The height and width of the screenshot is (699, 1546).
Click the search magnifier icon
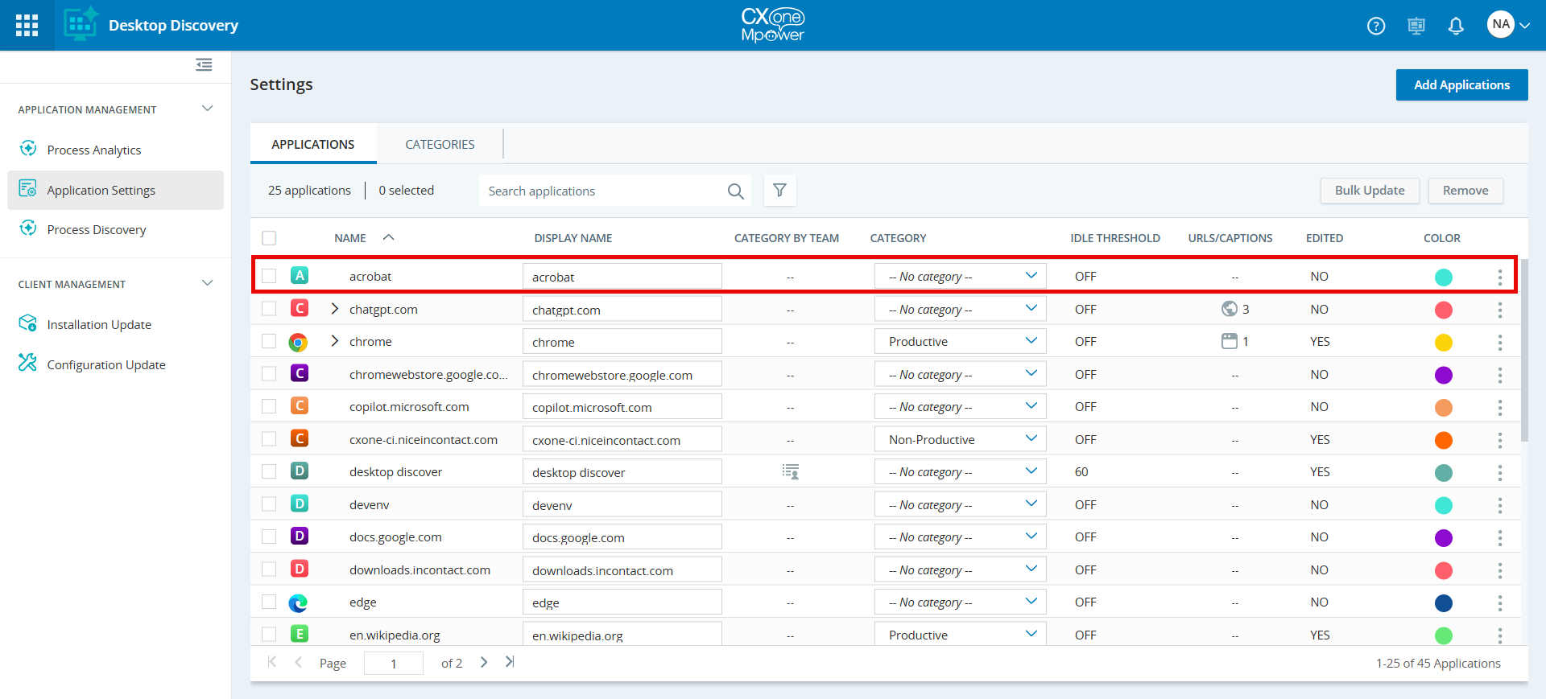(735, 191)
